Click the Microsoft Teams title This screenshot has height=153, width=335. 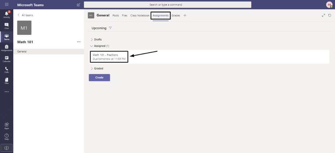(31, 5)
